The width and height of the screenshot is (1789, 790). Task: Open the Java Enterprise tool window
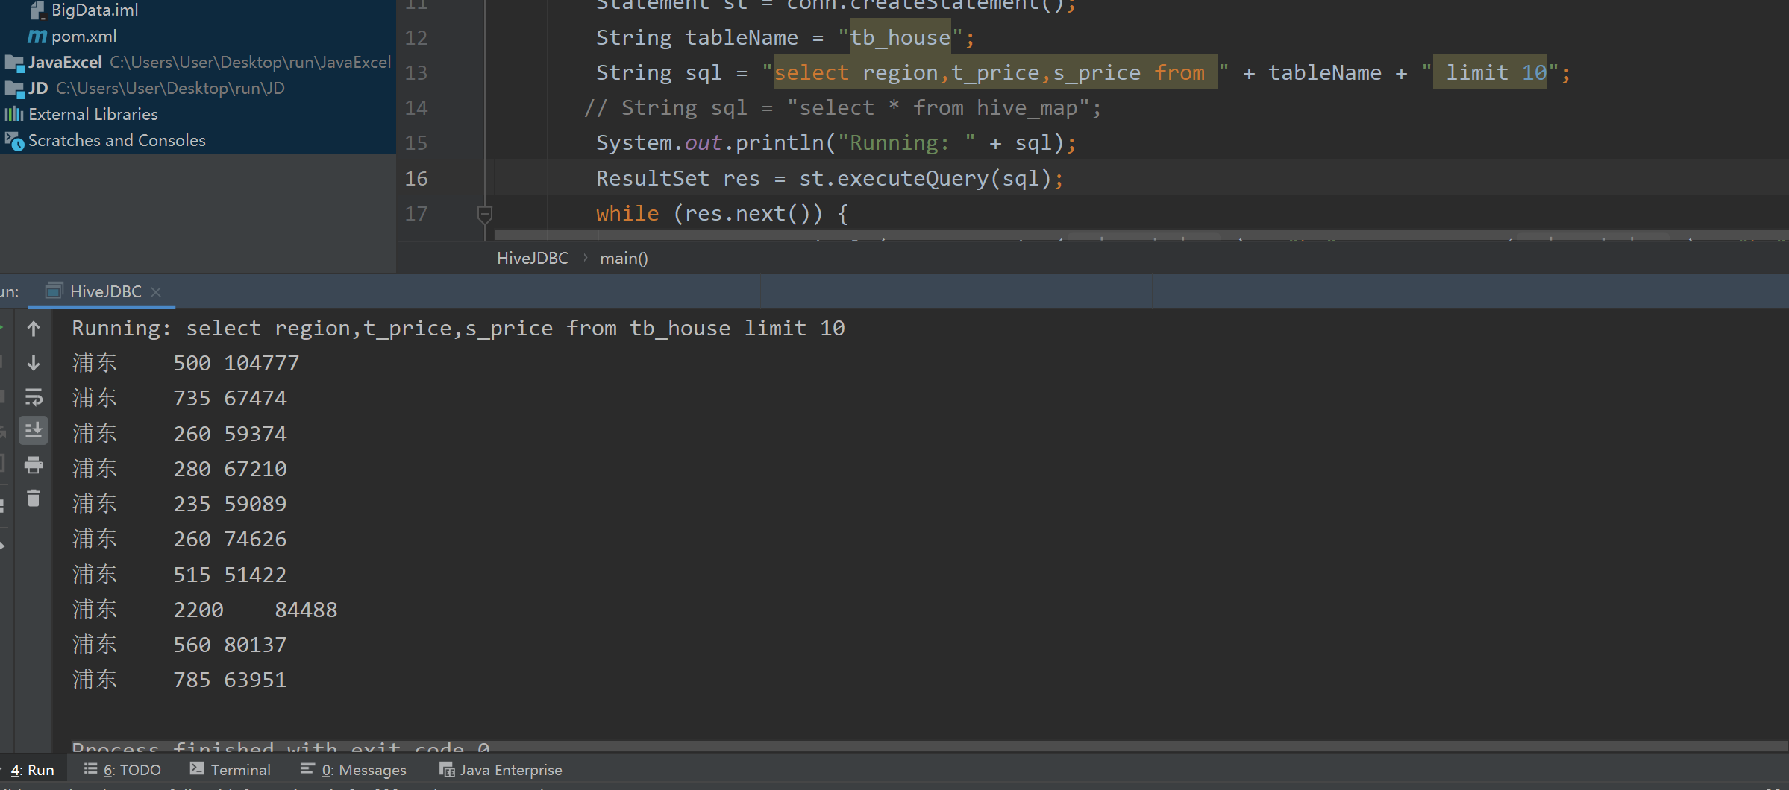pyautogui.click(x=501, y=770)
